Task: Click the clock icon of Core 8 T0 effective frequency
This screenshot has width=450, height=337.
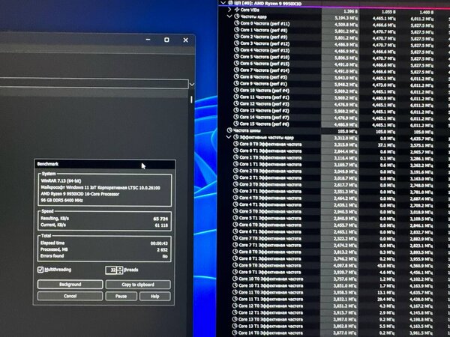Action: click(235, 252)
